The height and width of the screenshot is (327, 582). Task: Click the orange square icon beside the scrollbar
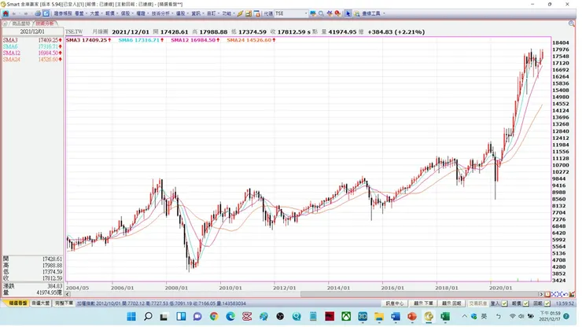point(547,294)
